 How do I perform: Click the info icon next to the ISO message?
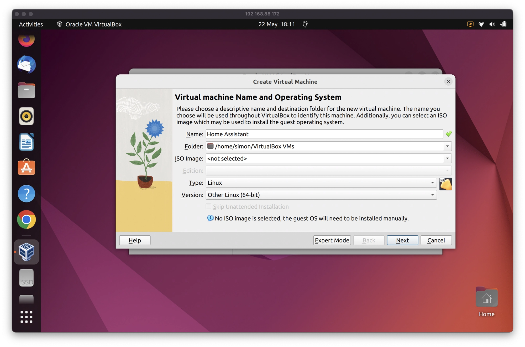click(210, 218)
